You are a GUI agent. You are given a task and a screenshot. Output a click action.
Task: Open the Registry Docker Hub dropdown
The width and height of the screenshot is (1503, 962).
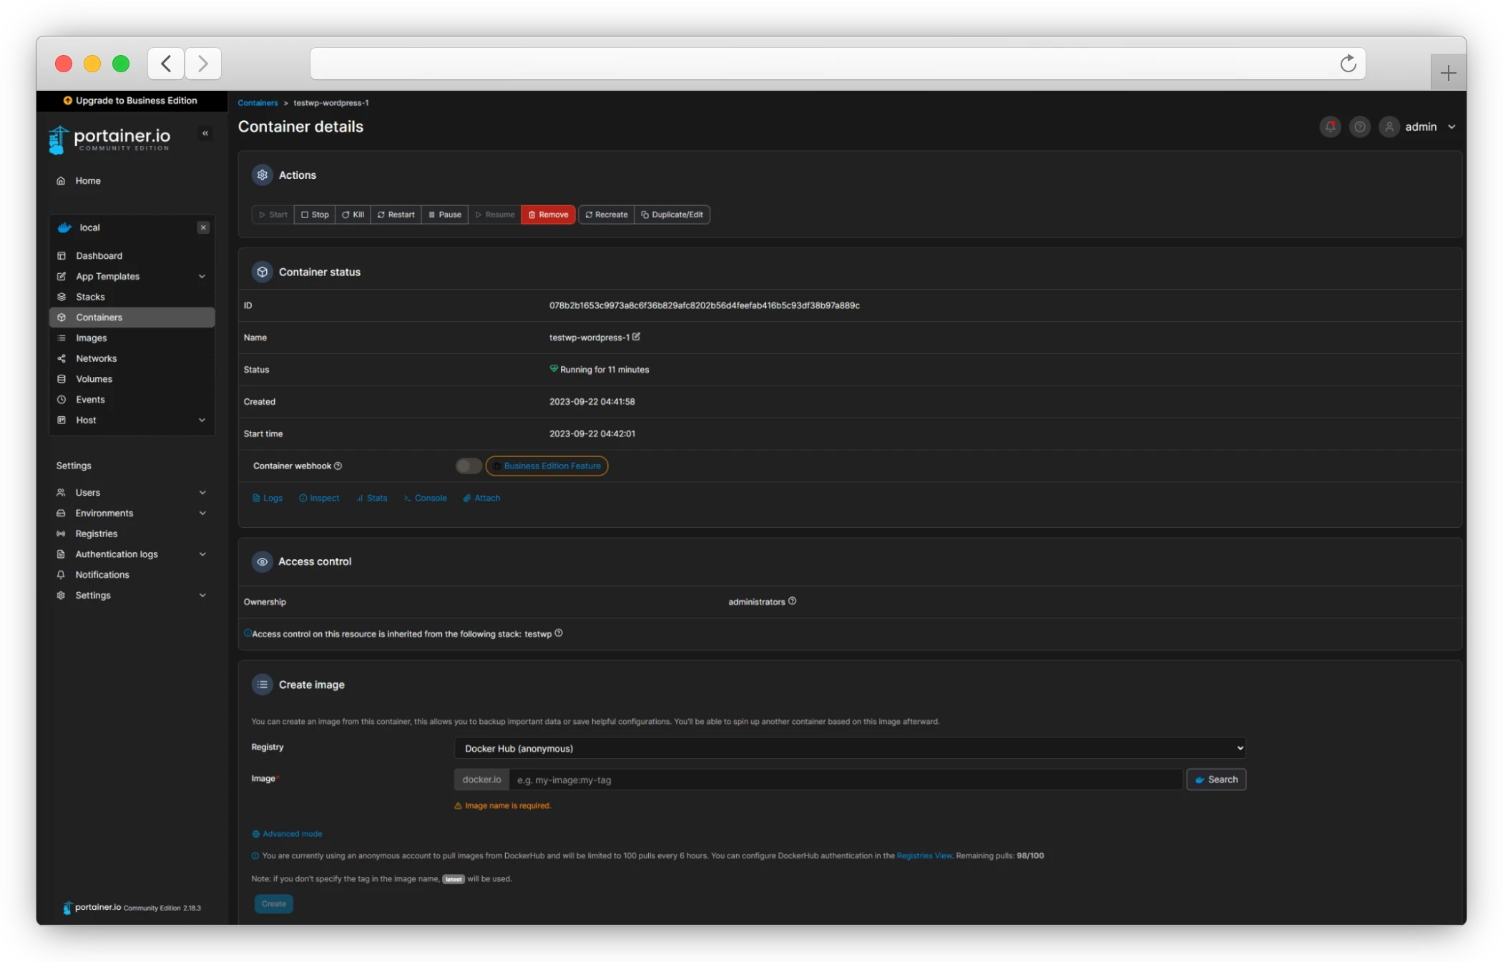[850, 748]
